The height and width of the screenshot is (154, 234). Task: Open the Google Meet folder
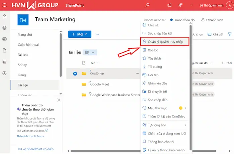tap(100, 84)
